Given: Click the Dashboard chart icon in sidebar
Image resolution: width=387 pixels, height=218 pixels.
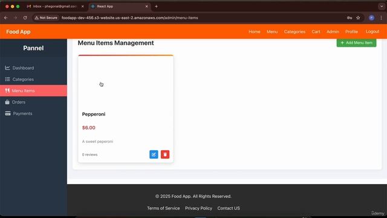Looking at the screenshot, I should (x=7, y=68).
